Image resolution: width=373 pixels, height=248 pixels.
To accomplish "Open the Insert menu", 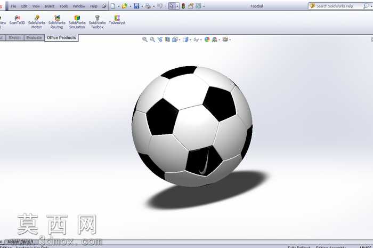I will coord(50,6).
